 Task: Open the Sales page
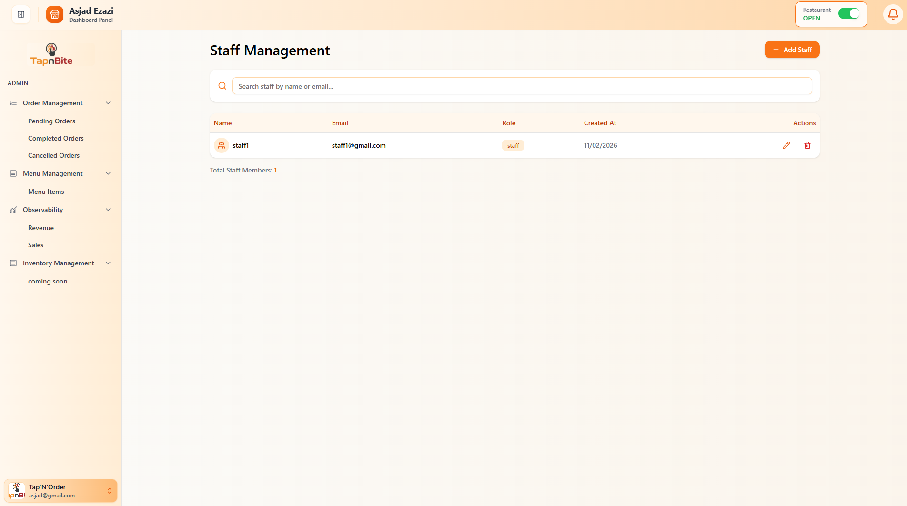[x=36, y=245]
